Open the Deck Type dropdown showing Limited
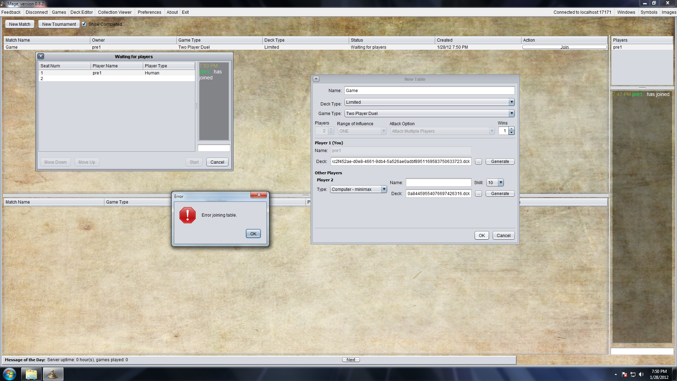The height and width of the screenshot is (381, 677). click(429, 102)
